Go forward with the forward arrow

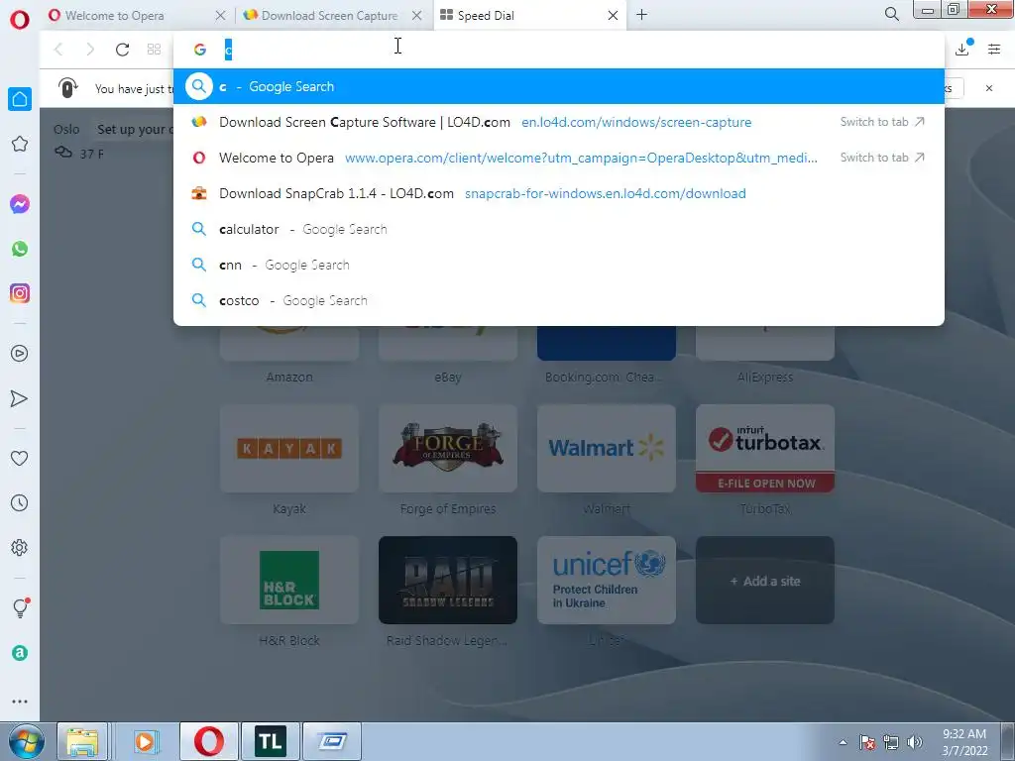pyautogui.click(x=90, y=50)
